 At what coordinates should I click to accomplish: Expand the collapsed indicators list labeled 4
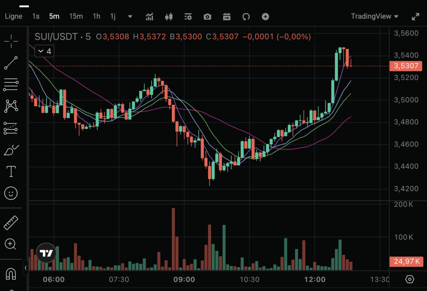[43, 51]
